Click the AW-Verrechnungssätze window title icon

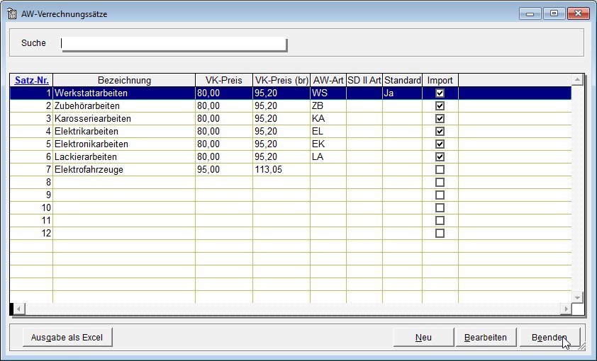(x=12, y=14)
